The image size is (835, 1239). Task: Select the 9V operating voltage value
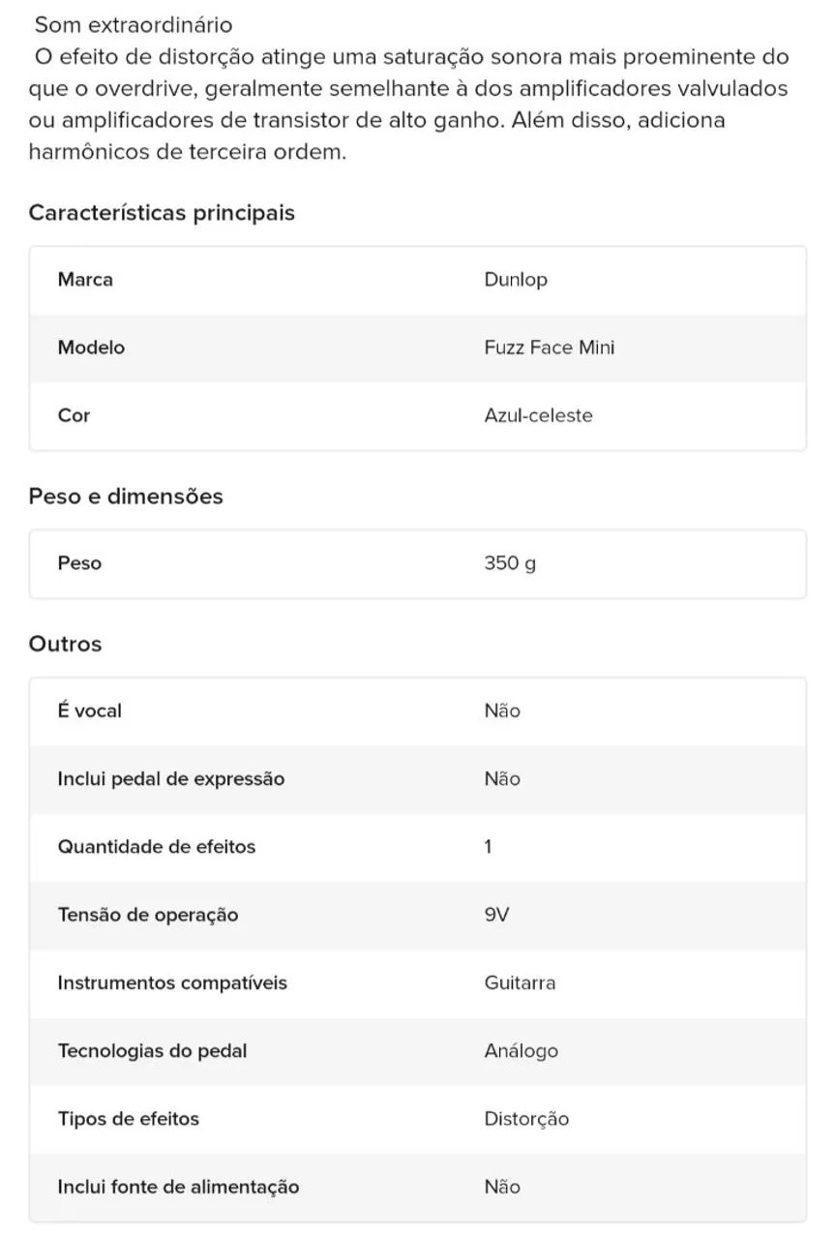[496, 915]
